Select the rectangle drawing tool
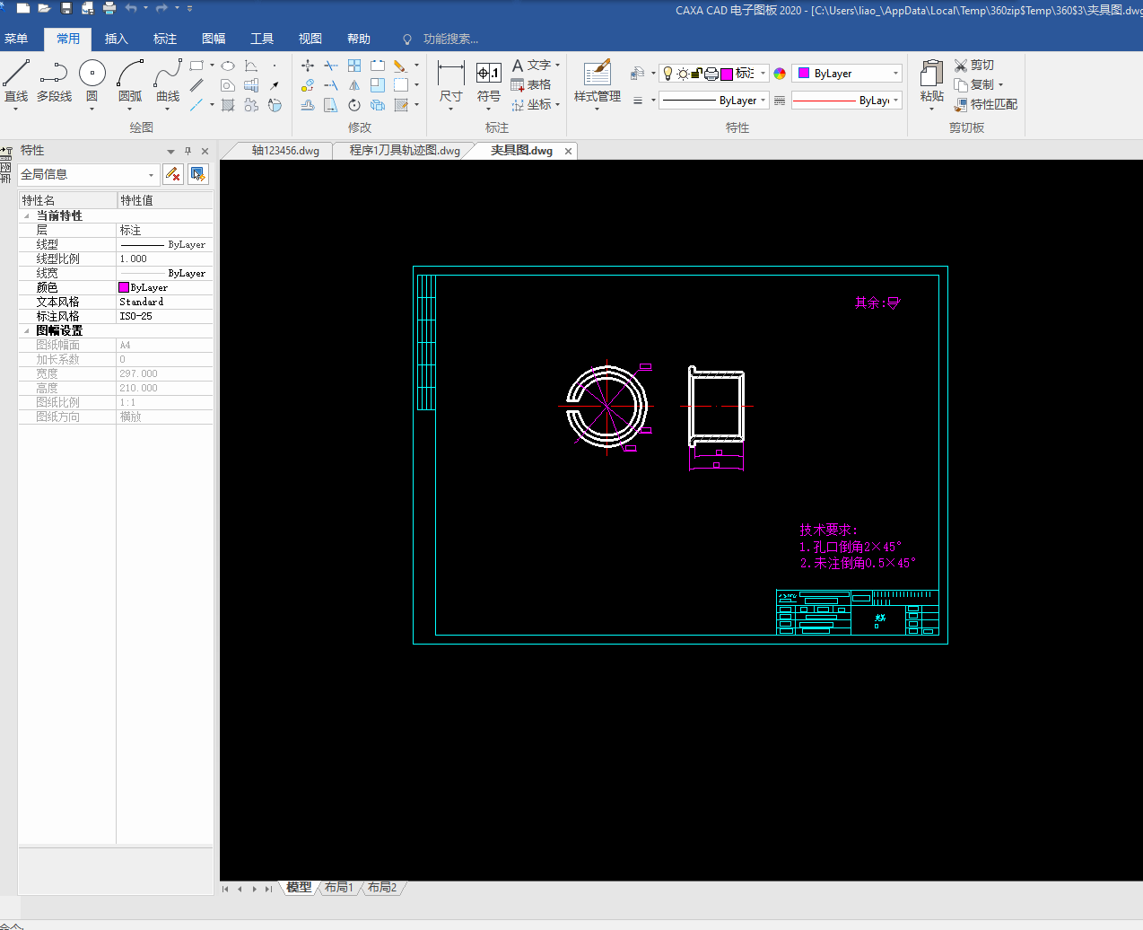Viewport: 1143px width, 930px height. 196,66
